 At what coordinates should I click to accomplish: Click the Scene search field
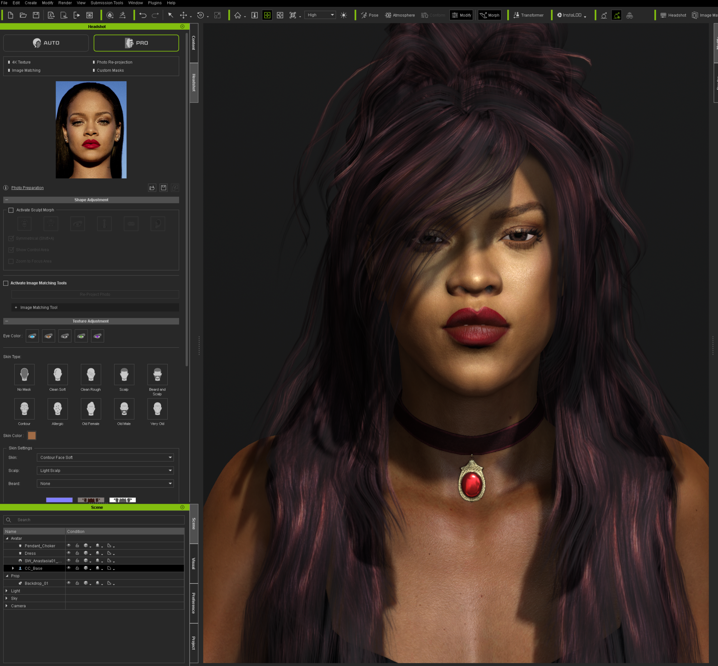tap(94, 520)
